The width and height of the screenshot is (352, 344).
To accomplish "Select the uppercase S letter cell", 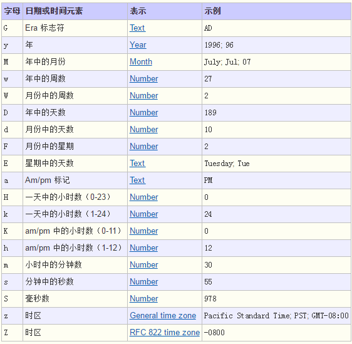I will (12, 299).
